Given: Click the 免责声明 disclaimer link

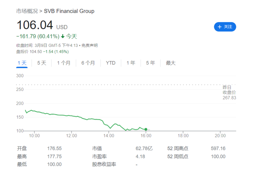Looking at the screenshot, I should tap(90, 45).
